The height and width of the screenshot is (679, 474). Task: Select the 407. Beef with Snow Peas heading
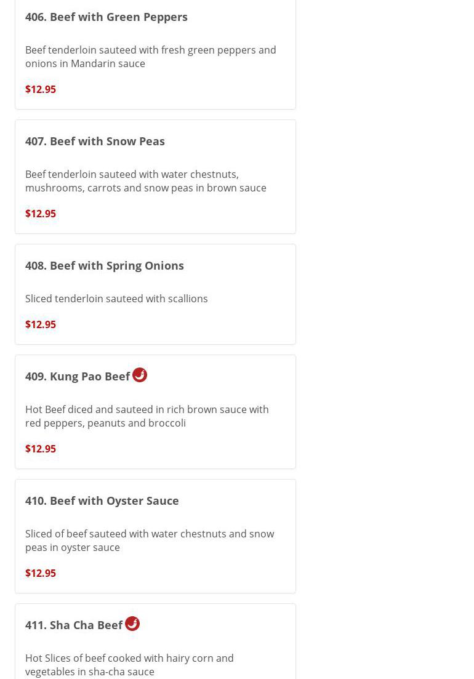[x=95, y=141]
